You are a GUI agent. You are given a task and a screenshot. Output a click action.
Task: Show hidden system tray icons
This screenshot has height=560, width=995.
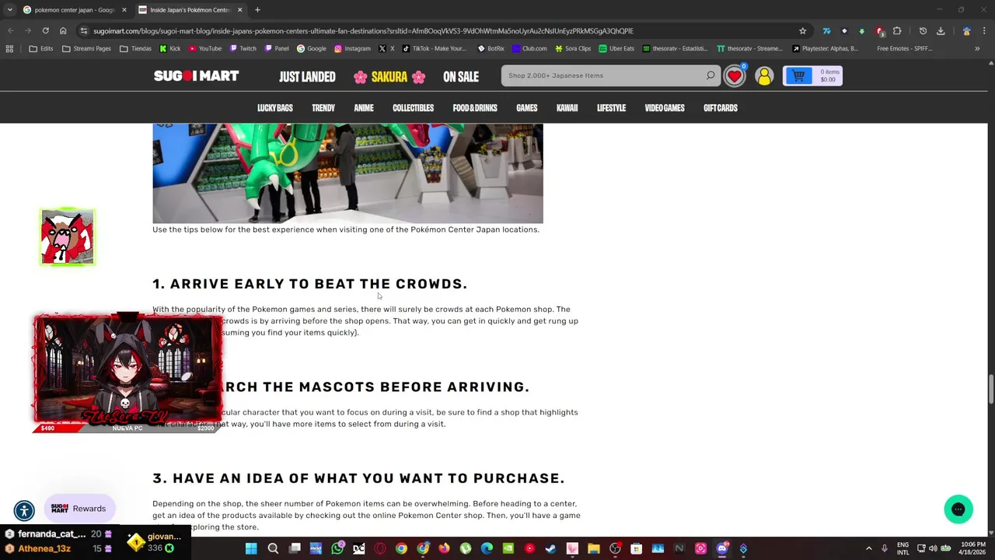(868, 549)
